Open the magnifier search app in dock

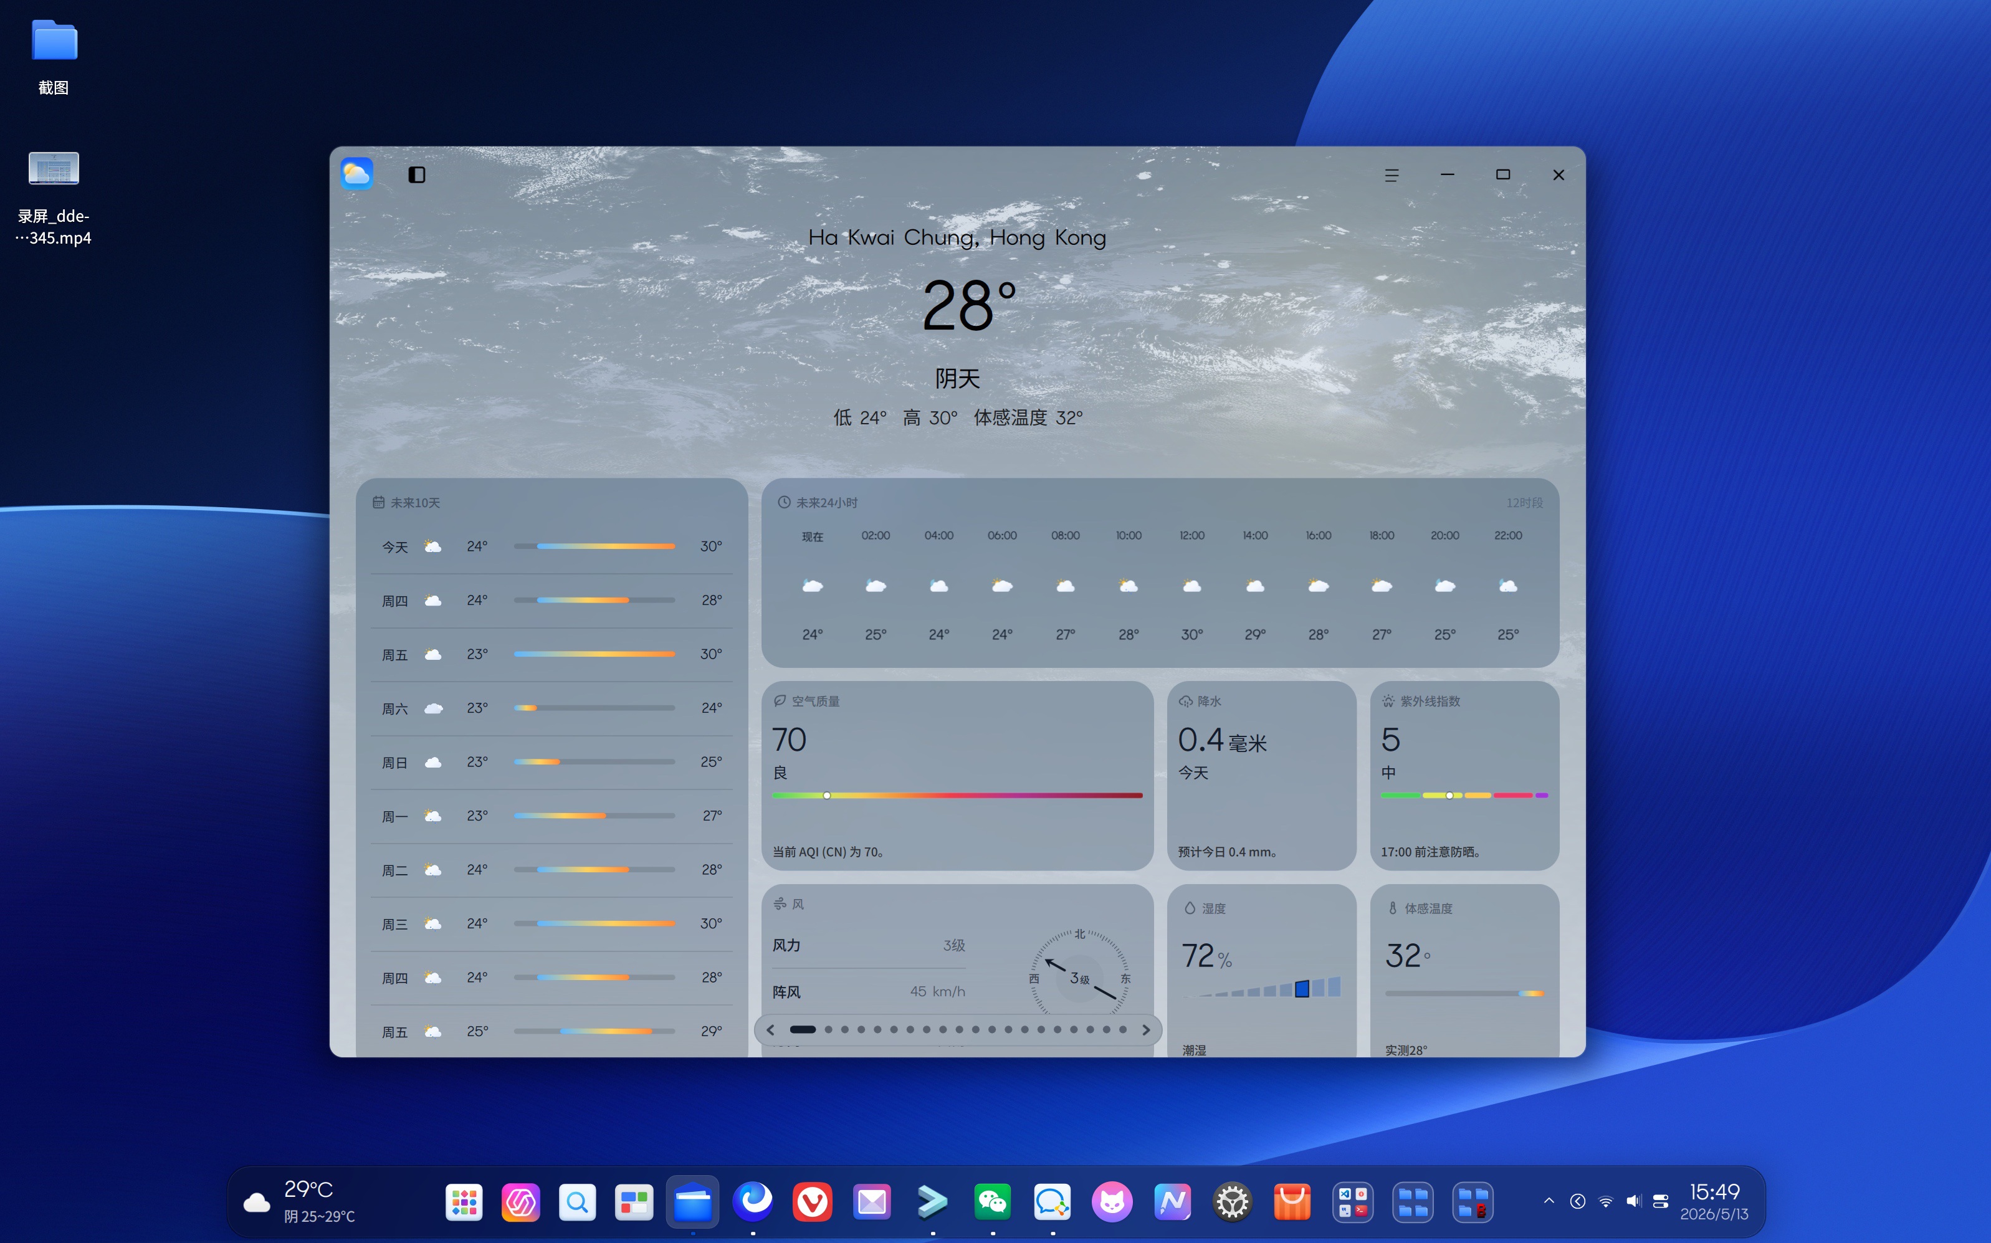coord(577,1202)
